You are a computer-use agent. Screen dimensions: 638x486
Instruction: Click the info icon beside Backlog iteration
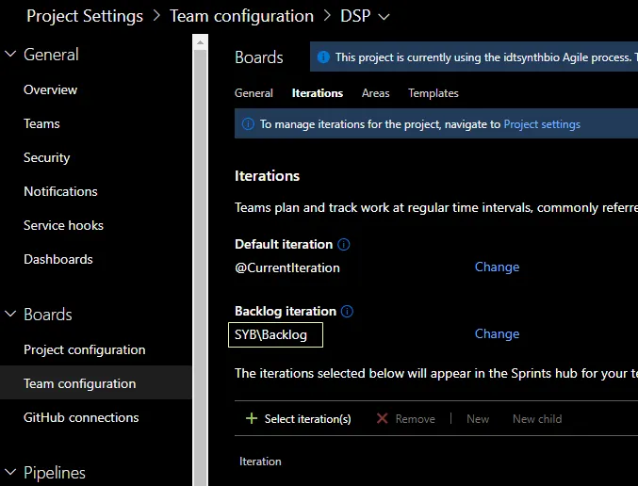click(347, 312)
